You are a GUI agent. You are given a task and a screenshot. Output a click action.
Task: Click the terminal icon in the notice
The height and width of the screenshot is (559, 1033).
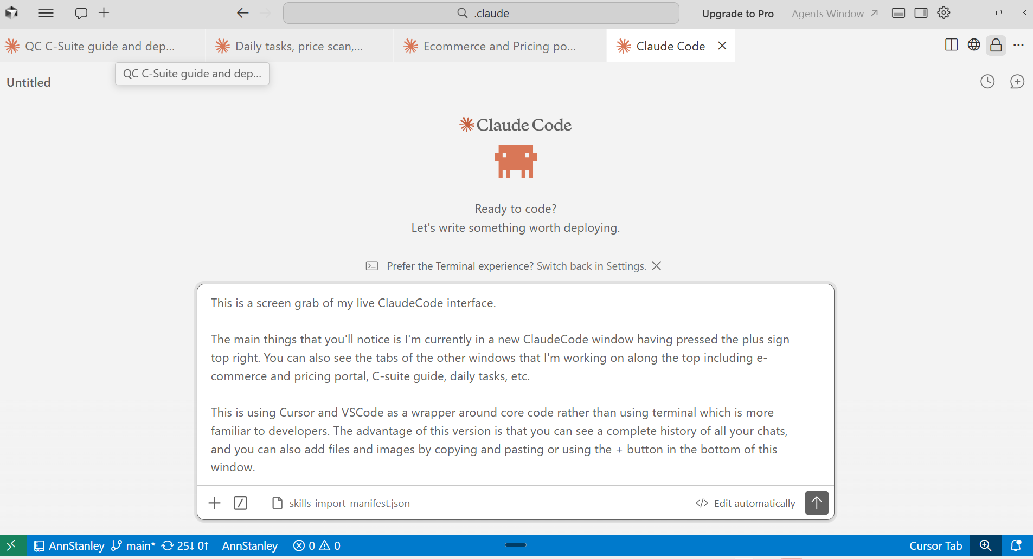(x=372, y=266)
